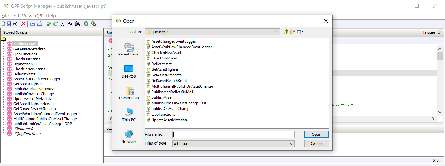Screen dimensions: 445x166
Task: Select GetSavedSearchResults file in dialog
Action: (170, 81)
